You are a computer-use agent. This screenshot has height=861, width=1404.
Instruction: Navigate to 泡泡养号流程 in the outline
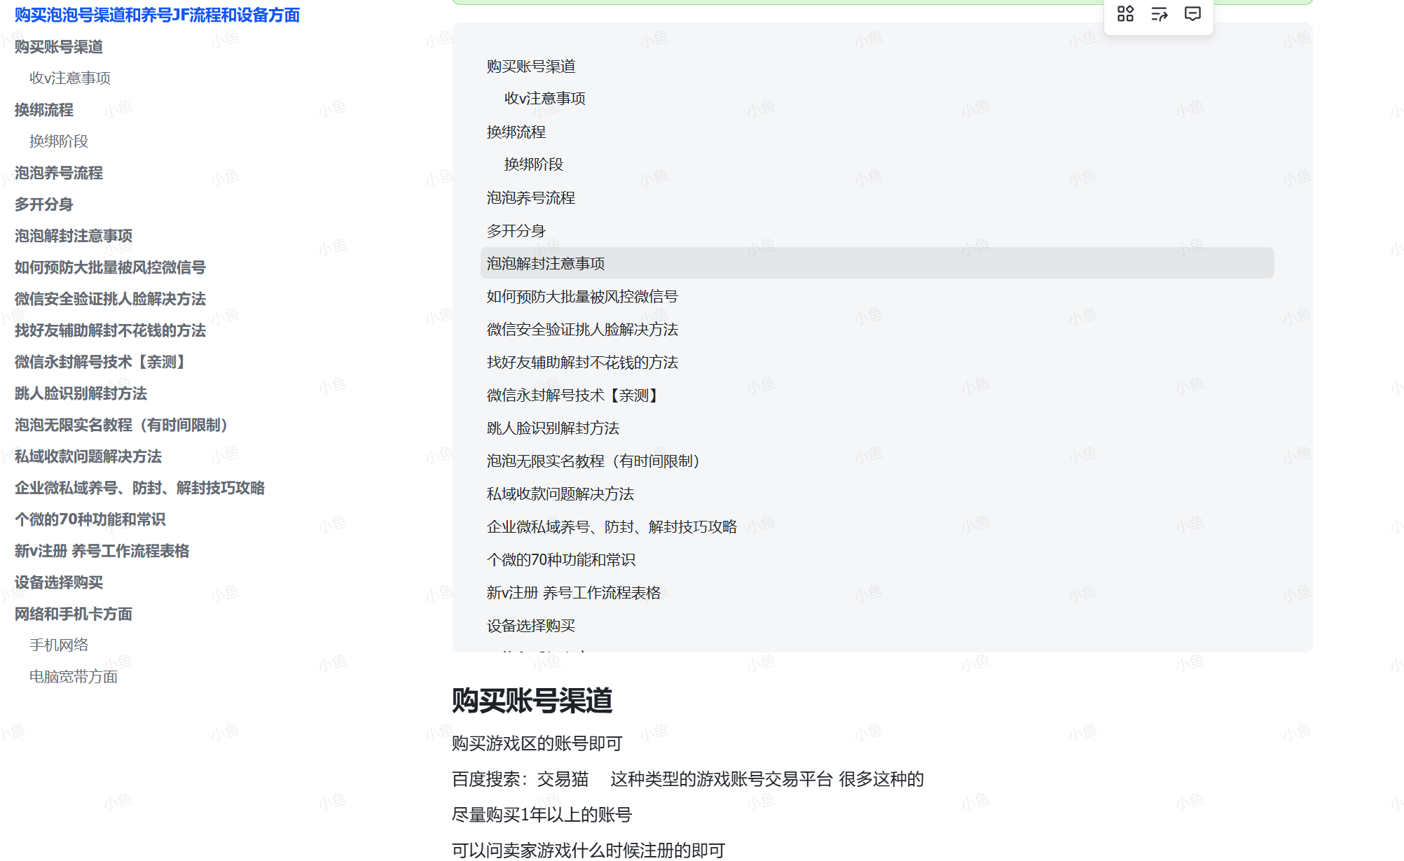(x=58, y=173)
